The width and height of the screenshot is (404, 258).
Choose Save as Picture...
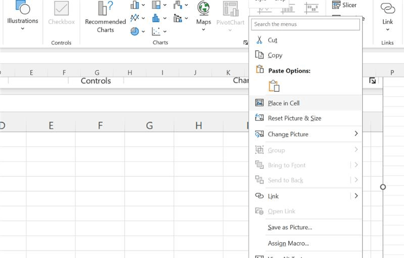point(306,227)
